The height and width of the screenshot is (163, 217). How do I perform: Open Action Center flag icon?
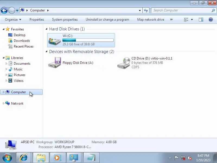tap(176, 158)
